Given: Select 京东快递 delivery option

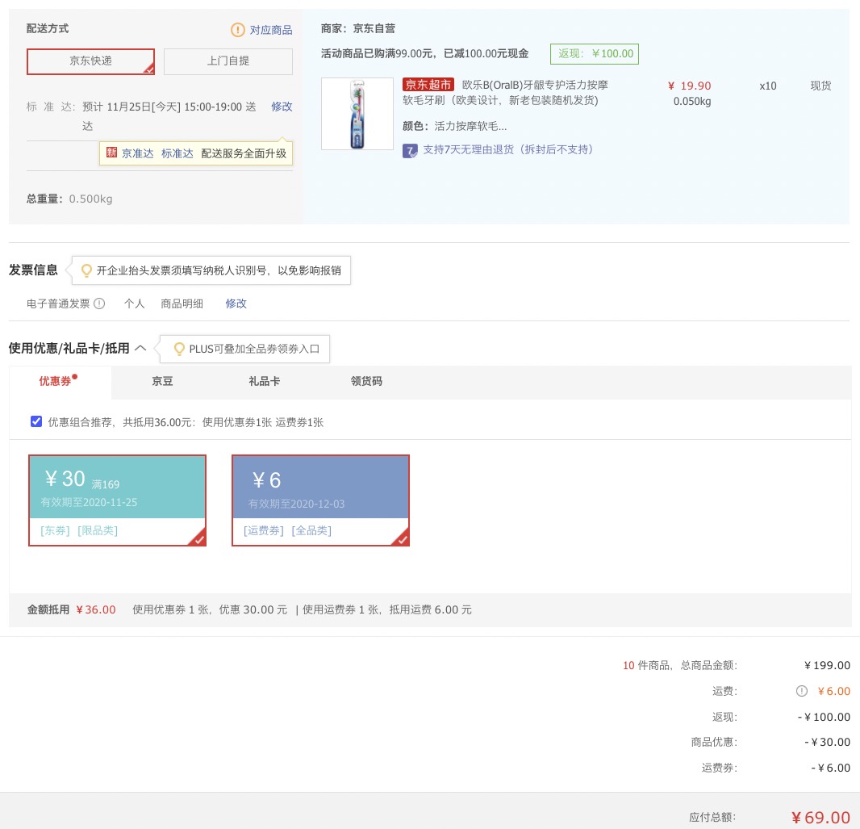Looking at the screenshot, I should click(90, 61).
